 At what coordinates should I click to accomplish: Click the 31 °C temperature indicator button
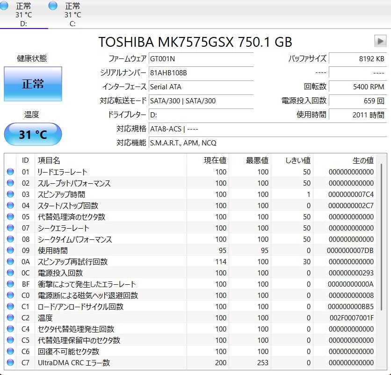(33, 135)
